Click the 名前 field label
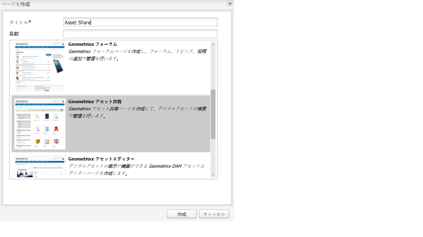423x237 pixels. [x=14, y=34]
